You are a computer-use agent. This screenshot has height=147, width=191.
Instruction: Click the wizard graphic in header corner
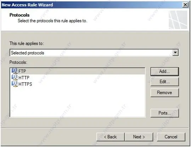[x=178, y=20]
